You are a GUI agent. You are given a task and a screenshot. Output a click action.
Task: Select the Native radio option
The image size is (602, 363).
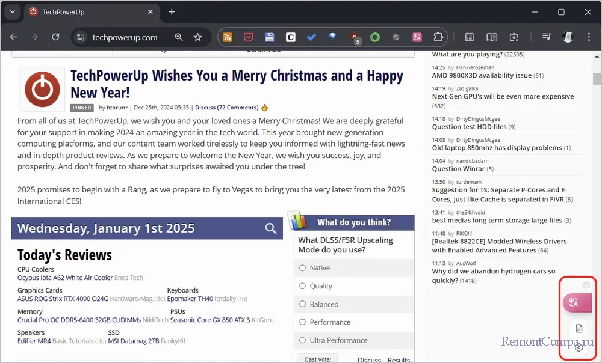pos(303,268)
